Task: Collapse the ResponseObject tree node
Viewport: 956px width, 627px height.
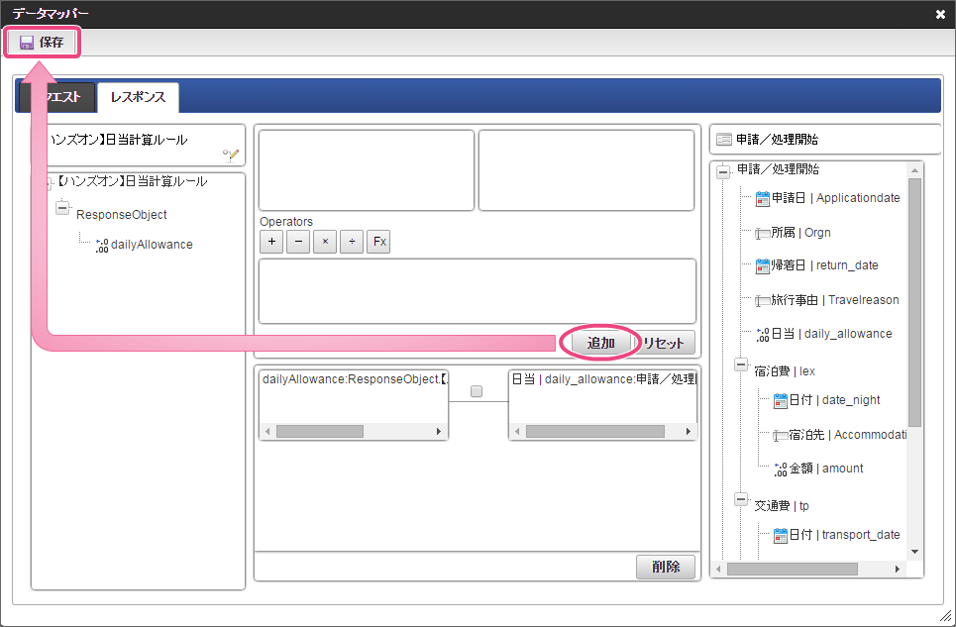Action: [x=62, y=208]
